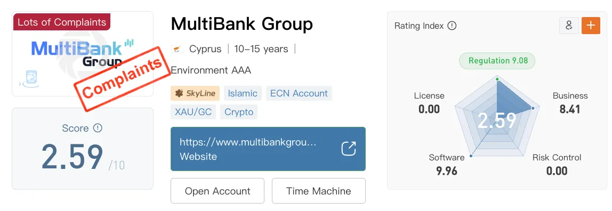
Task: Click the Business 8.41 rating label
Action: (570, 103)
